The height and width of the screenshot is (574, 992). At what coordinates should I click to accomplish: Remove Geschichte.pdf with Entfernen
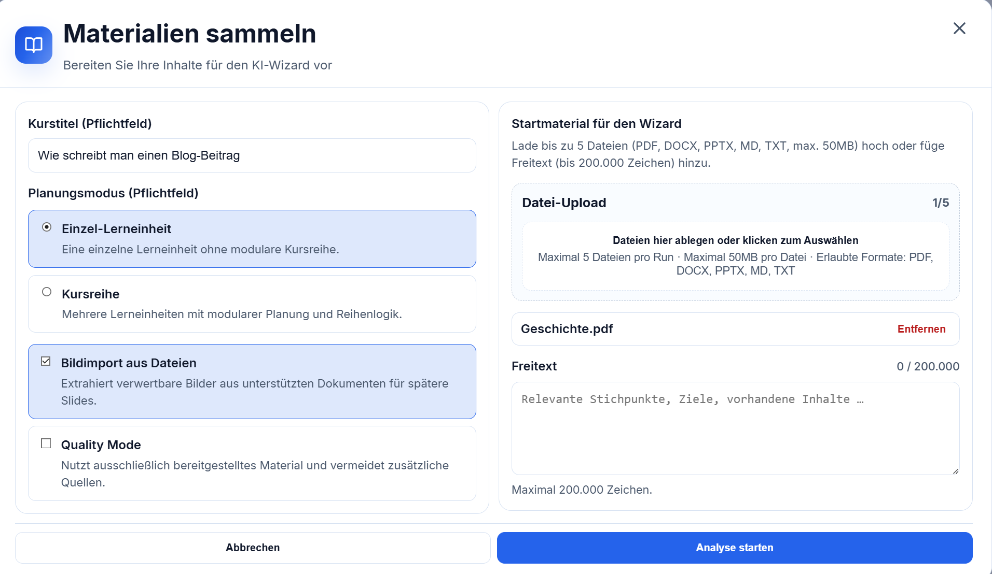921,329
